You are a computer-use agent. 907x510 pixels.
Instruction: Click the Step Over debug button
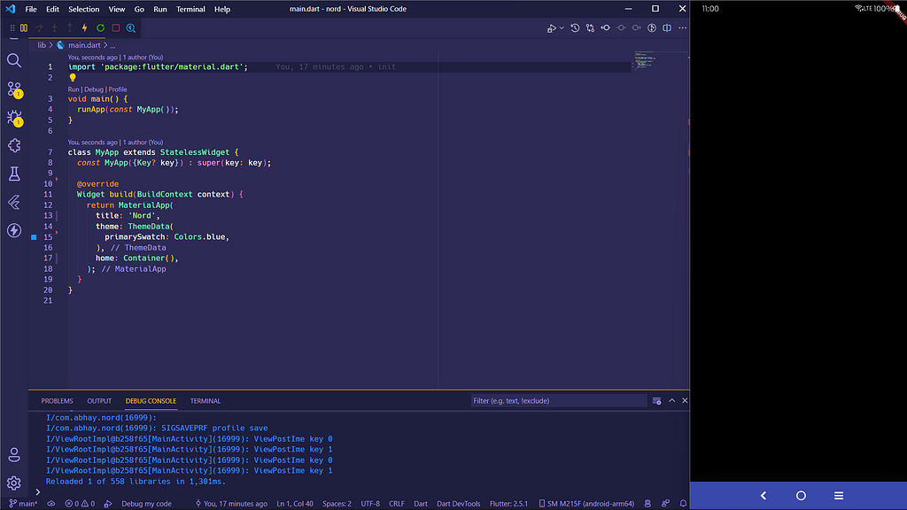(x=39, y=27)
